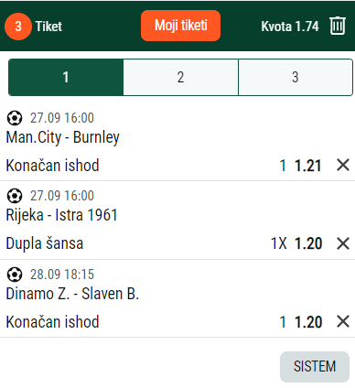
Task: Switch to ticket tab 3
Action: click(296, 78)
